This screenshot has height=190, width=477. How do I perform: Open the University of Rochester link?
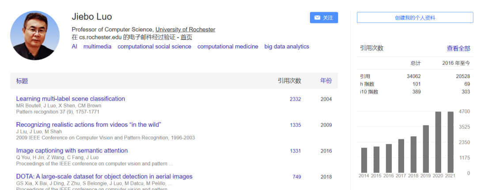[185, 30]
